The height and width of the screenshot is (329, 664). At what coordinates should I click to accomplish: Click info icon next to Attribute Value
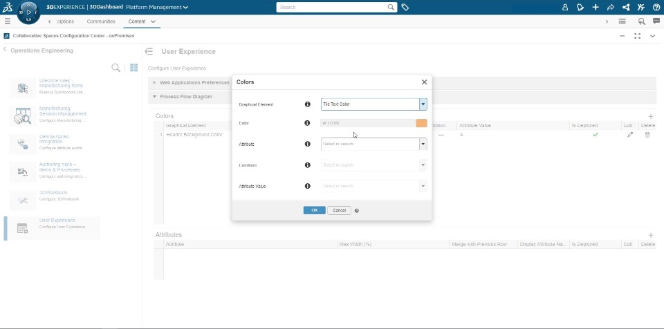(x=308, y=186)
